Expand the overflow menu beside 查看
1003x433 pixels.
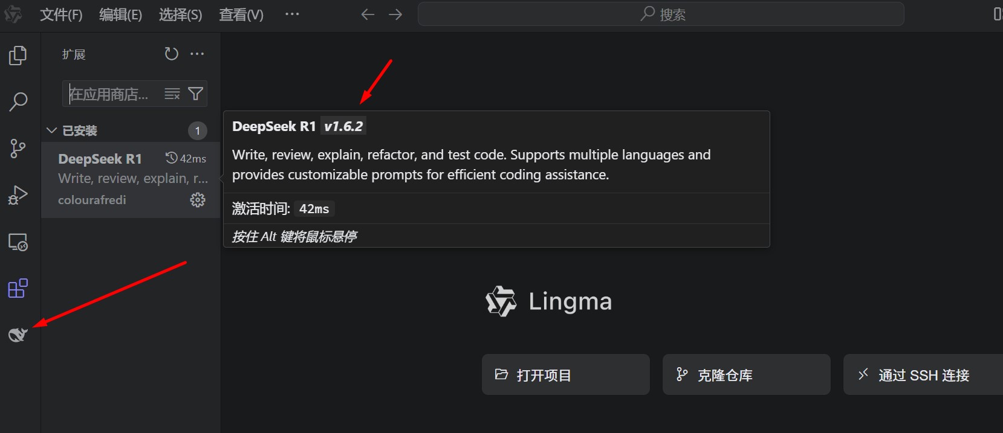pos(292,14)
